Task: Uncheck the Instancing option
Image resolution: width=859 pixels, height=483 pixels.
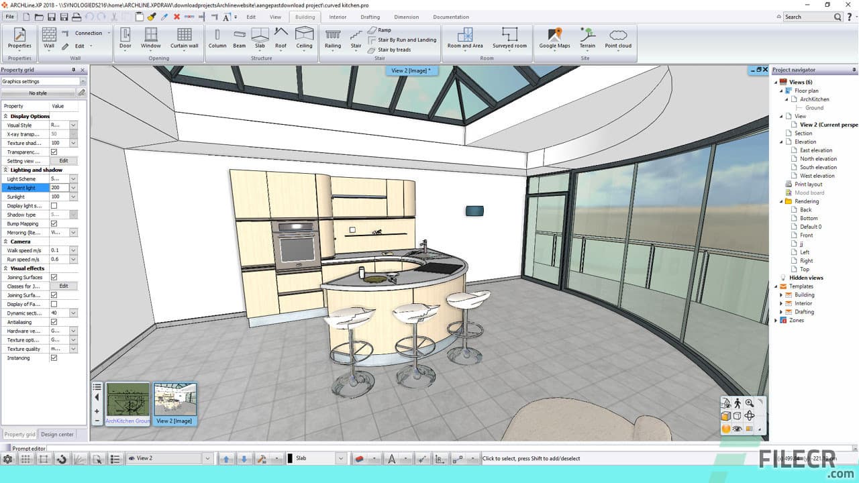Action: click(55, 358)
